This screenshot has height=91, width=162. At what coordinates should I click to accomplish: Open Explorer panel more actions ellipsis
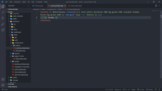coord(28,6)
